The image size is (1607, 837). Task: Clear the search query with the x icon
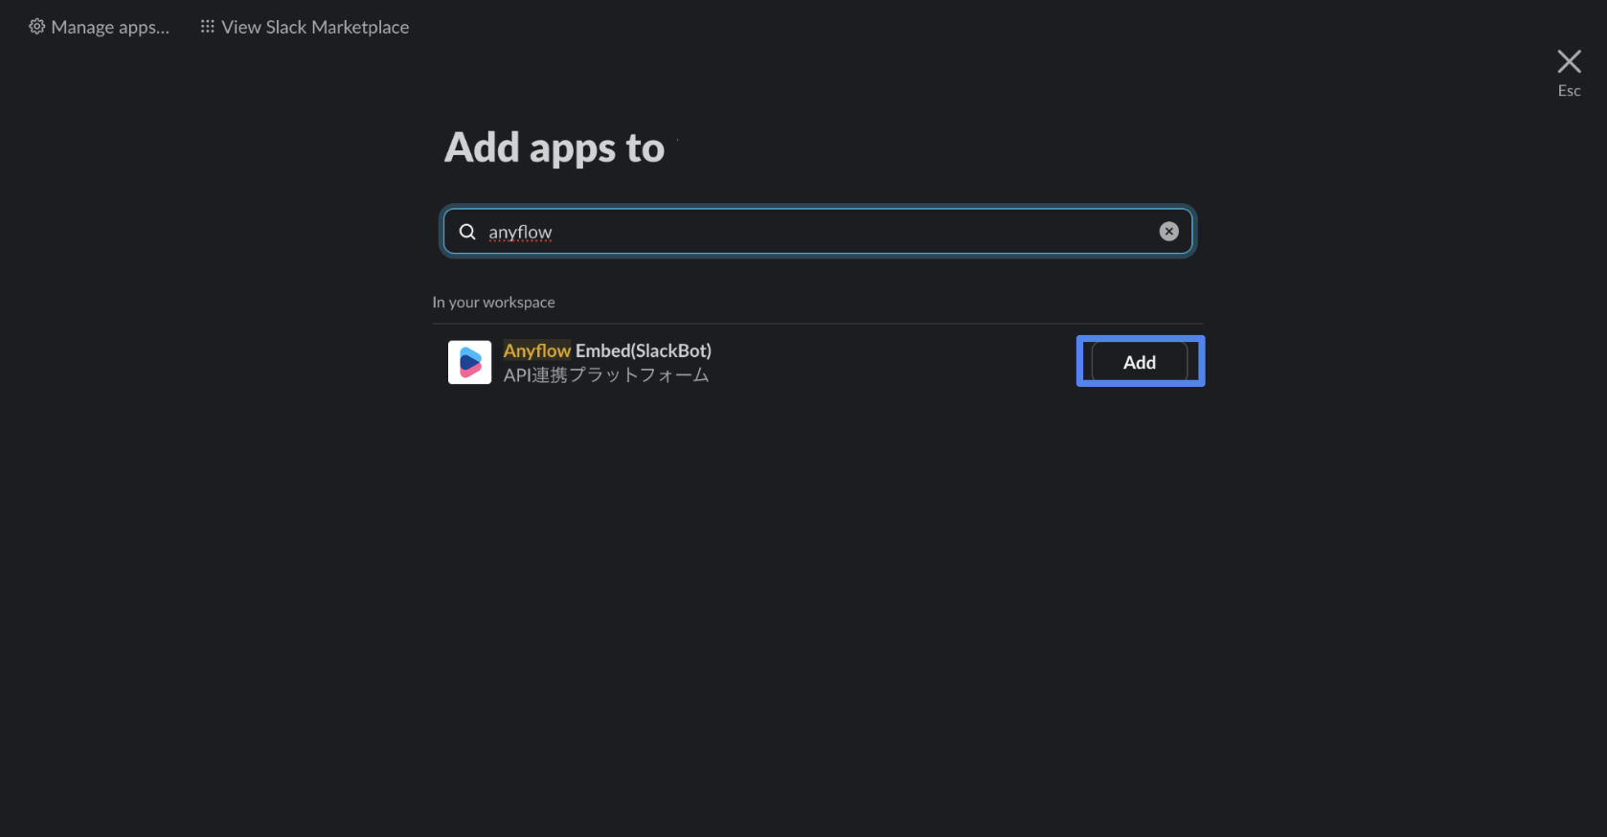pos(1168,232)
